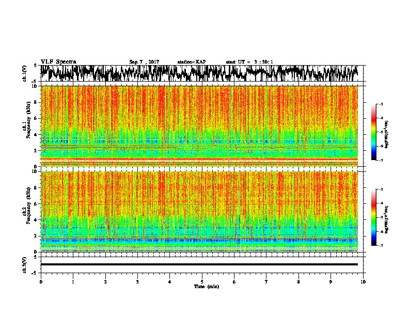Click the ch.1 colorbar "log(PSD)(V²/Hz)" label
This screenshot has width=409, height=316.
[386, 135]
